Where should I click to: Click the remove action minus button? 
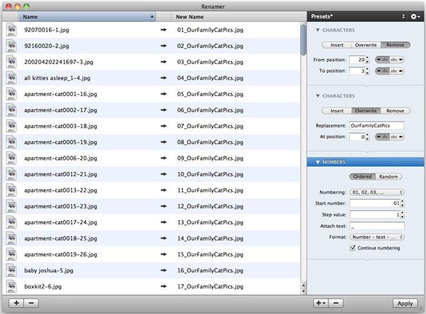[335, 303]
